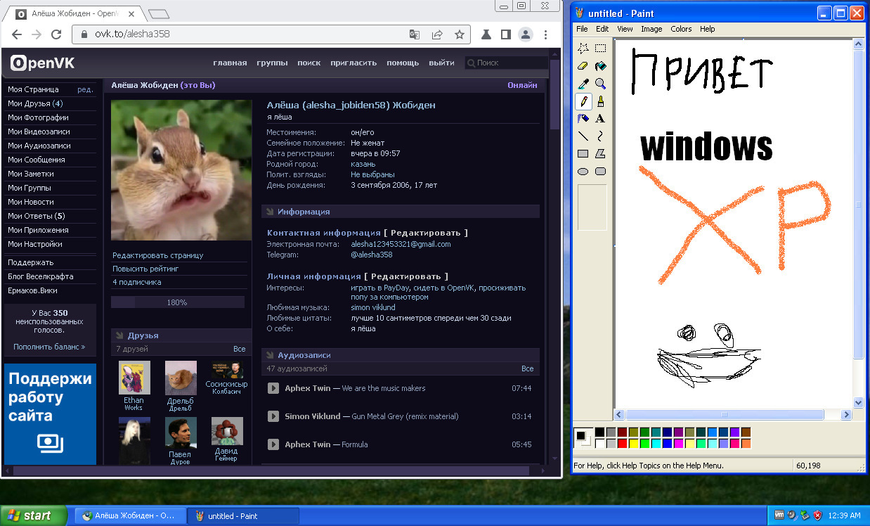Open the new tab button in Chrome

[x=160, y=13]
